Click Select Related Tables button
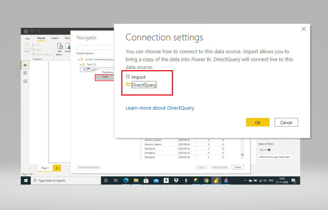Image resolution: width=328 pixels, height=210 pixels. [89, 167]
